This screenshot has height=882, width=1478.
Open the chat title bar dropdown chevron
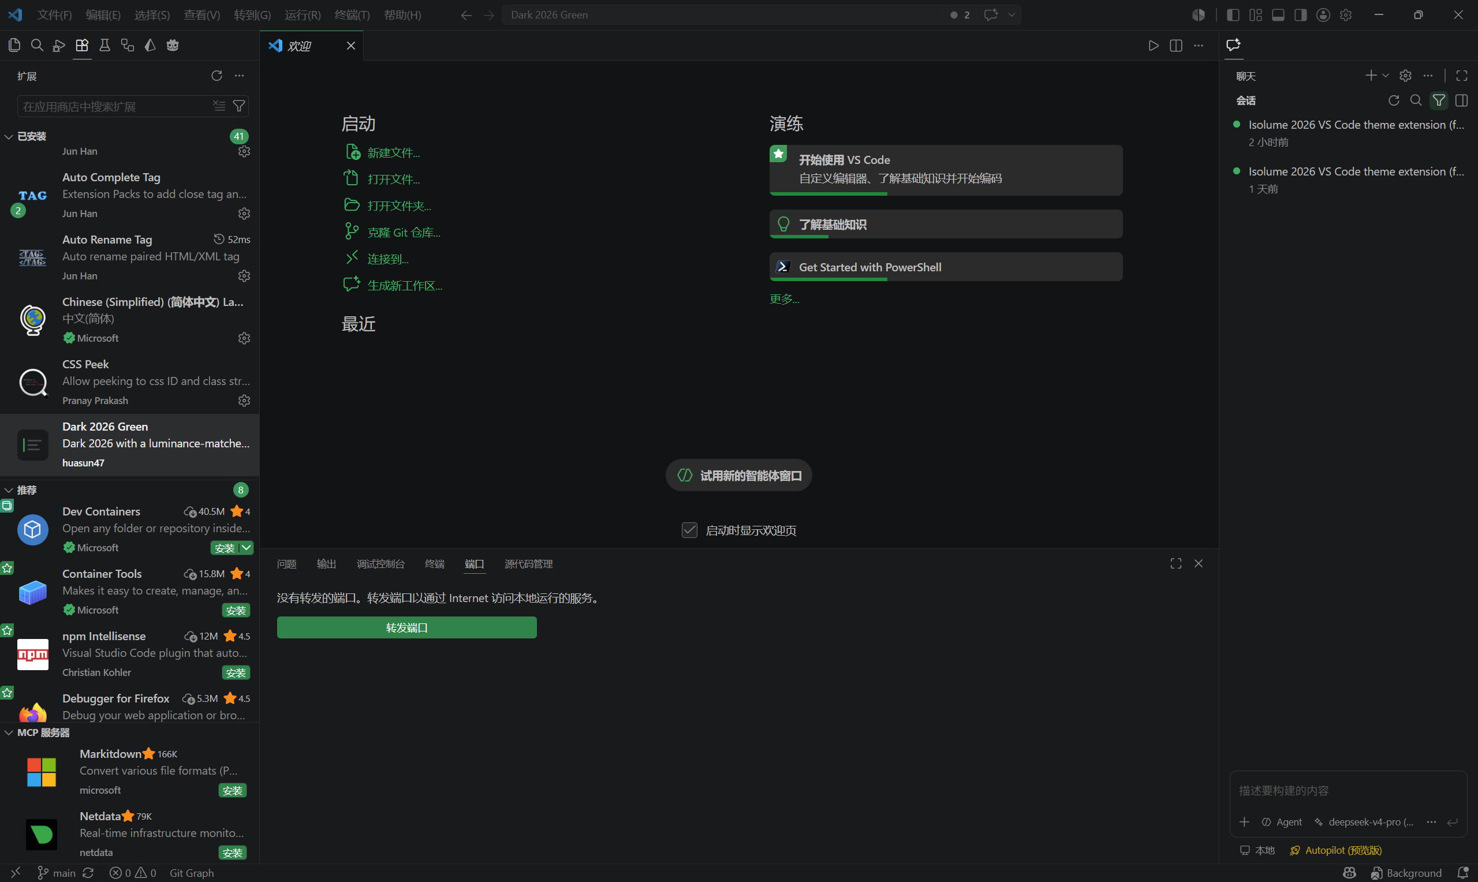pos(1012,15)
